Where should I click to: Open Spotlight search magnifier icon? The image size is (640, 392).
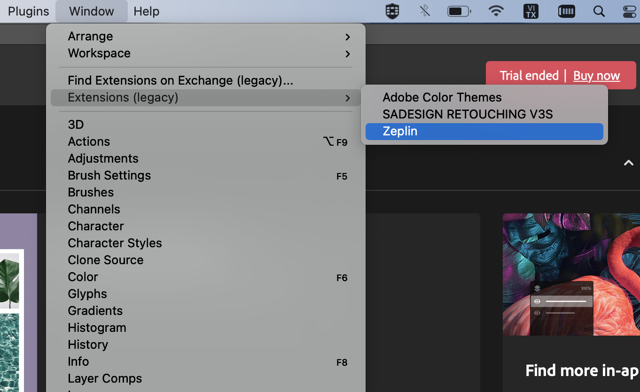(x=599, y=11)
